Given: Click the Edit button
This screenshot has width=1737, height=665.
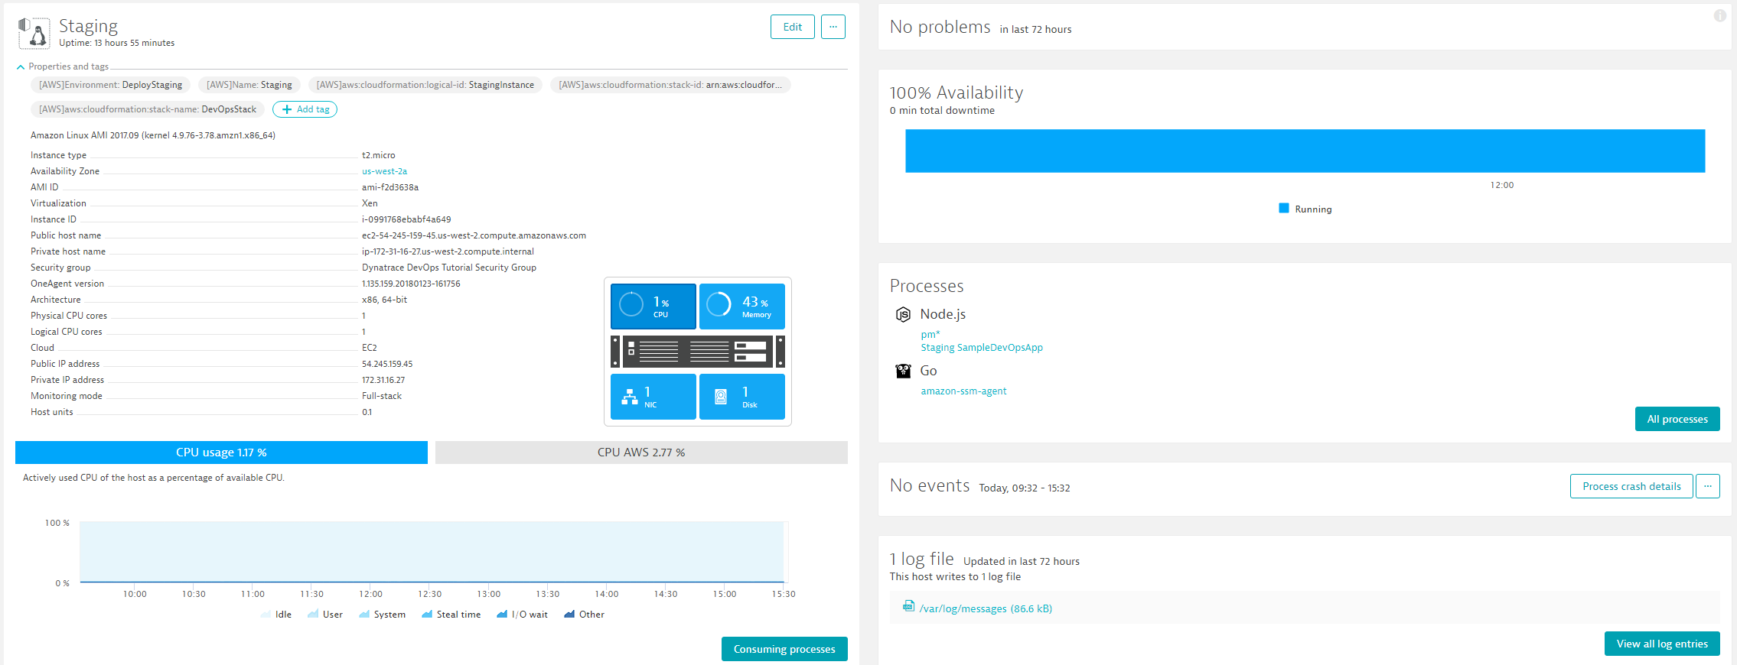Looking at the screenshot, I should [793, 27].
